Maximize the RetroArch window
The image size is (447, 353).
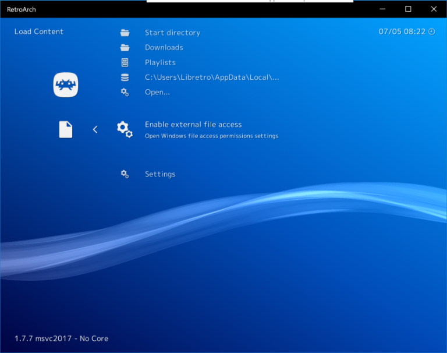pos(408,9)
